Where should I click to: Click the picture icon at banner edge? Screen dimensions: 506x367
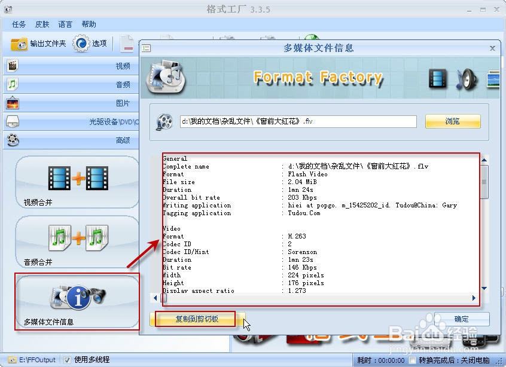(x=493, y=79)
